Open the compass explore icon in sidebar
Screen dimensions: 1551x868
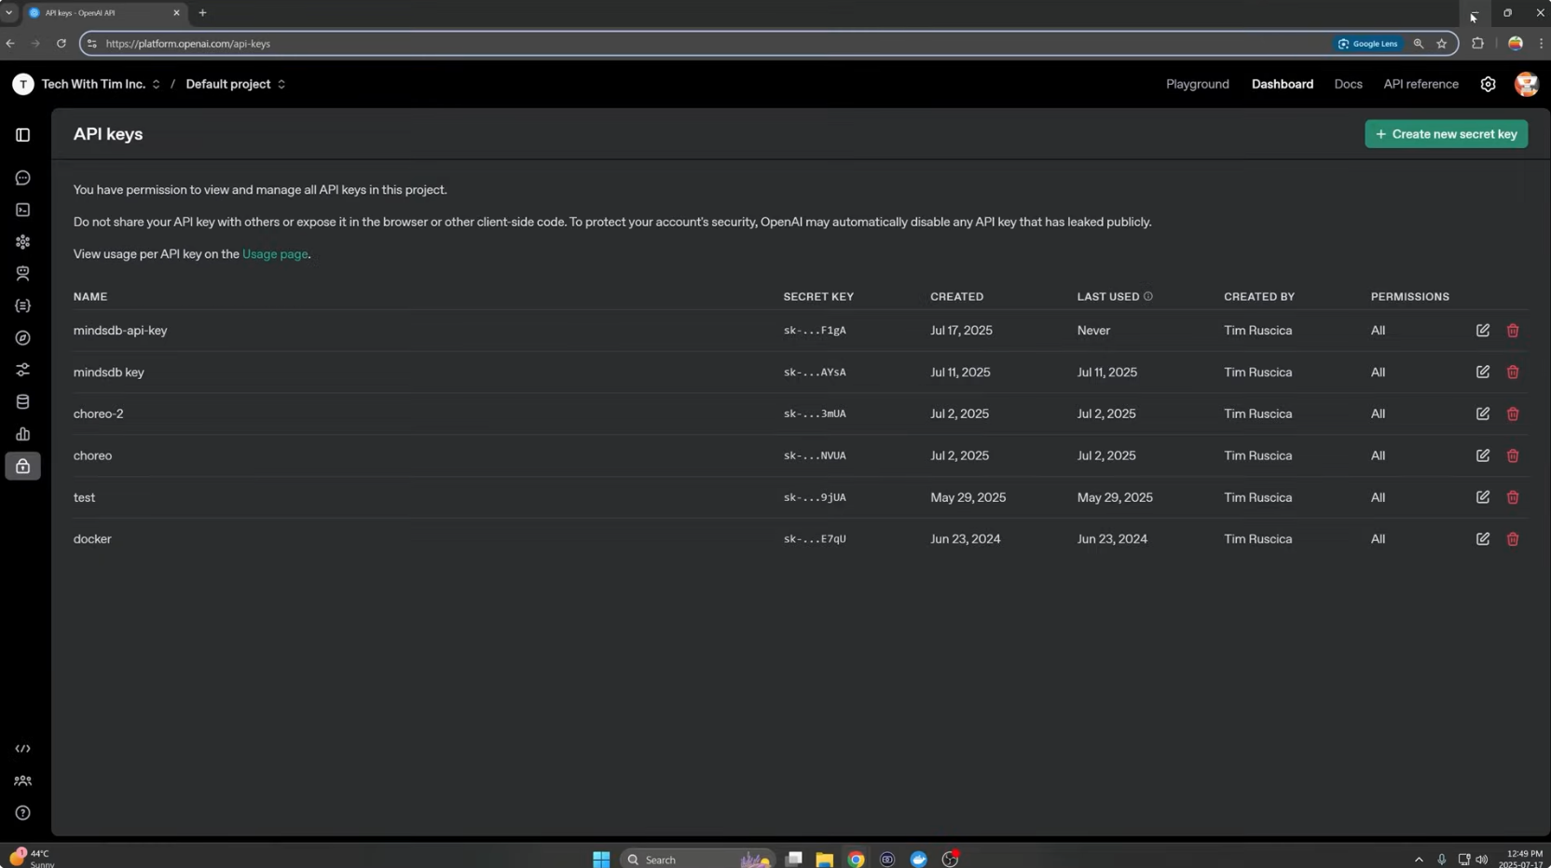click(x=22, y=337)
